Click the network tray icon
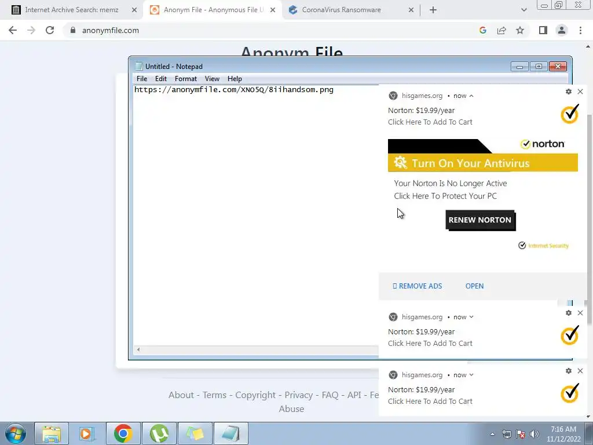The image size is (593, 445). coord(506,434)
